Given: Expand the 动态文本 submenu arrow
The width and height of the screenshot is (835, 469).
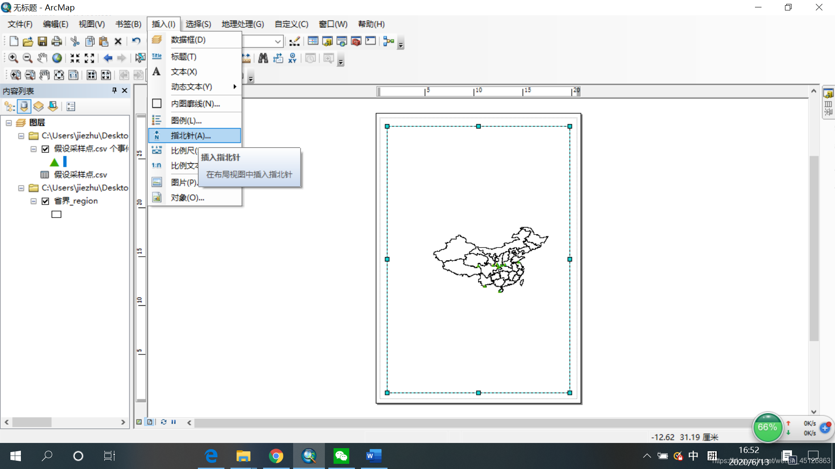Looking at the screenshot, I should pos(235,87).
